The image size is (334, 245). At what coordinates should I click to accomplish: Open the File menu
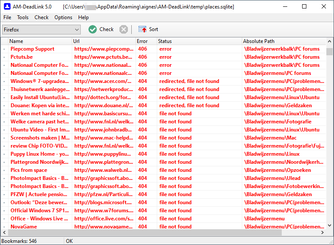click(7, 17)
